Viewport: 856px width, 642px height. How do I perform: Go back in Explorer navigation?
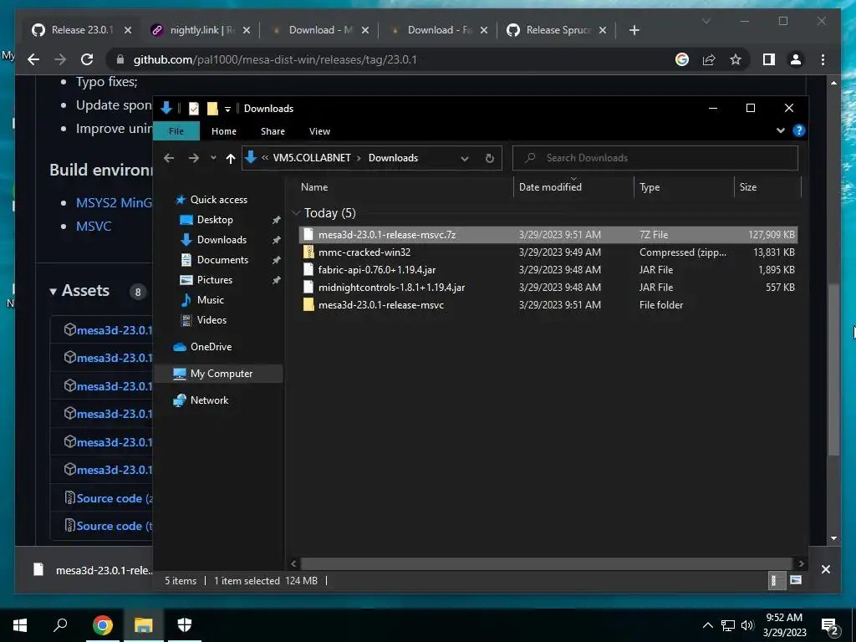coord(169,158)
